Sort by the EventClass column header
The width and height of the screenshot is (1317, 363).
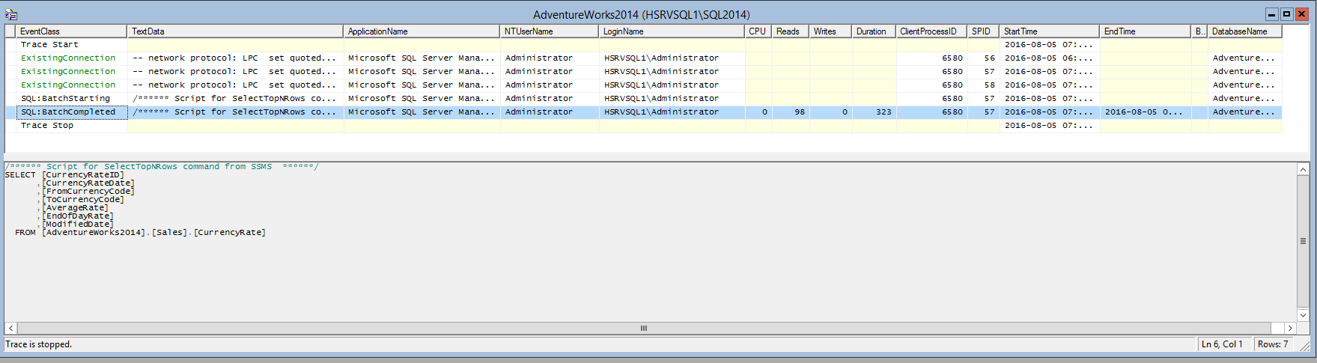click(72, 31)
